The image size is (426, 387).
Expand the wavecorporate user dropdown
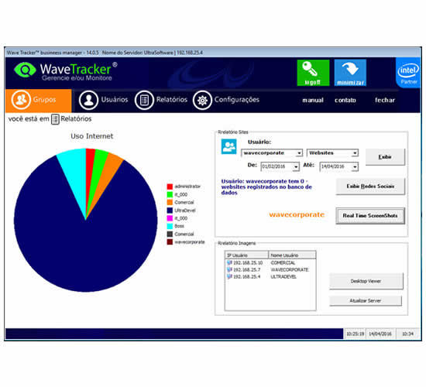(299, 153)
